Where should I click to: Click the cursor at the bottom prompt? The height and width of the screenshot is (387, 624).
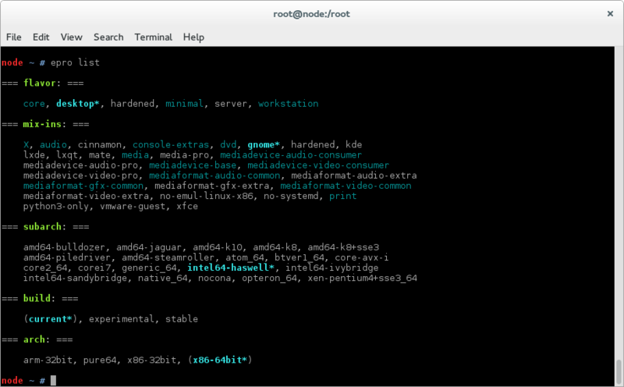[x=53, y=380]
